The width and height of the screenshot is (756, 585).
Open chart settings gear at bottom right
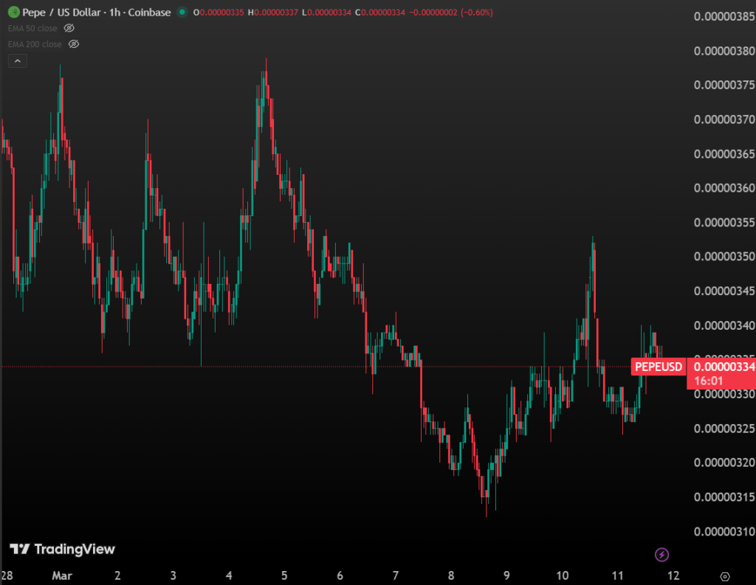coord(724,575)
